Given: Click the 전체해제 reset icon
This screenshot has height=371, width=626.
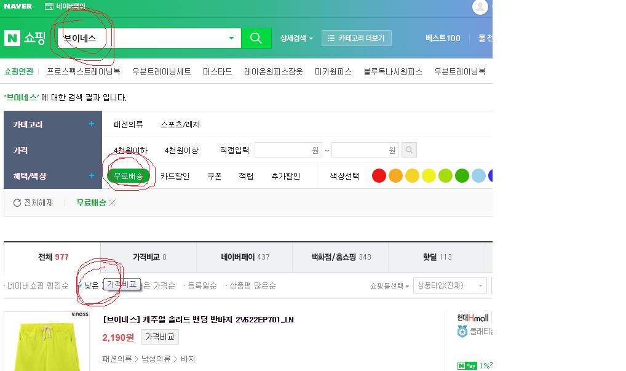Looking at the screenshot, I should click(x=17, y=203).
